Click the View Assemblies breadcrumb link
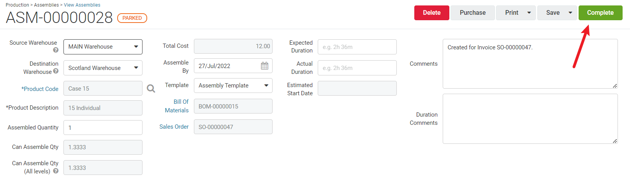 tap(82, 5)
